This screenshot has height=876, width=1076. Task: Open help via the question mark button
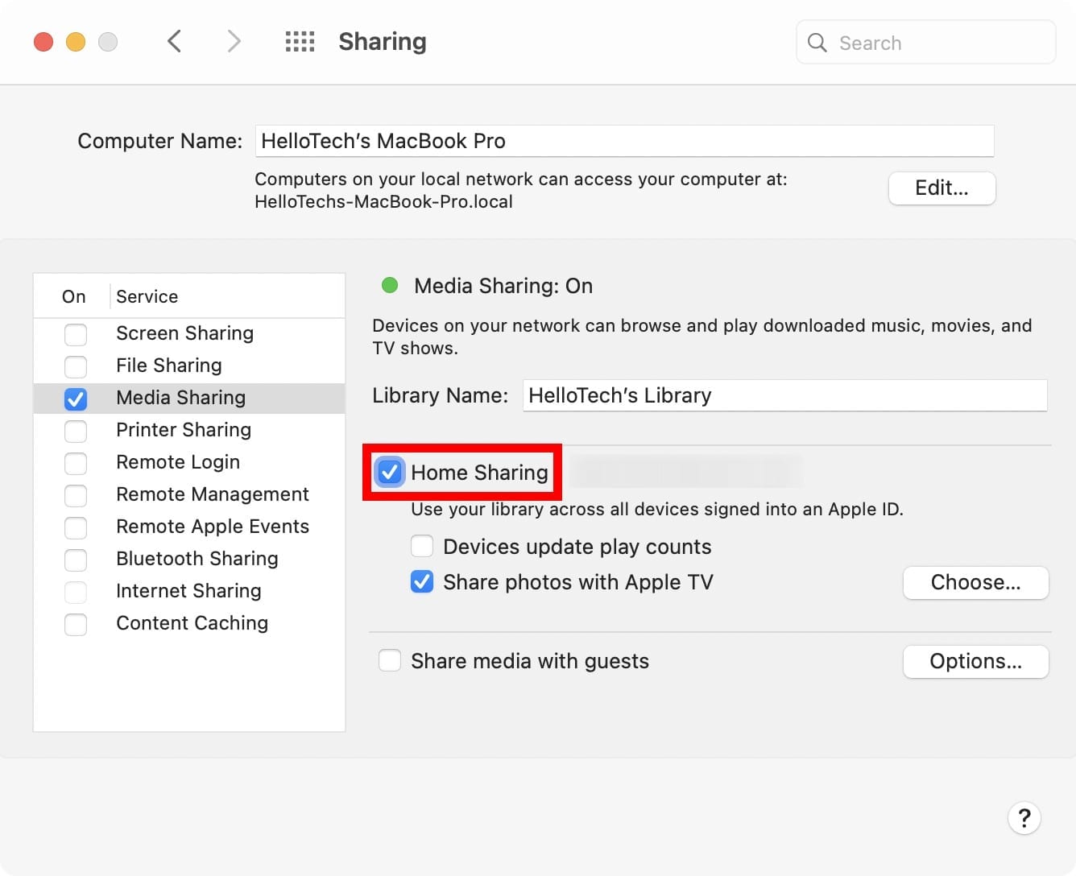(1024, 818)
